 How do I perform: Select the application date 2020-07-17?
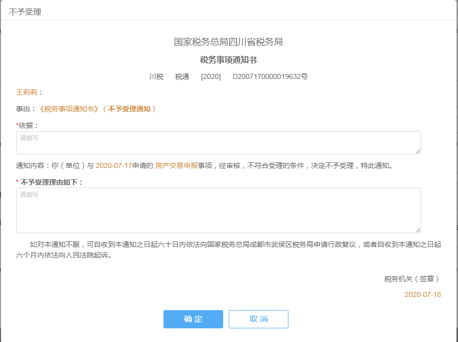pos(114,165)
